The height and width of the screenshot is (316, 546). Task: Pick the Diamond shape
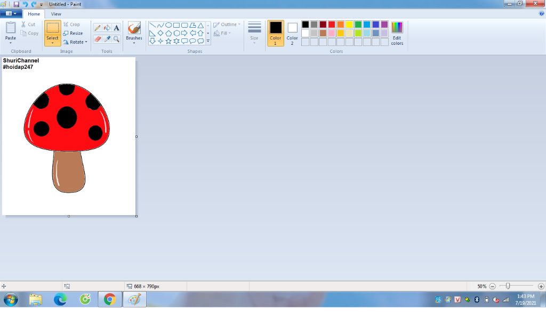click(x=160, y=33)
